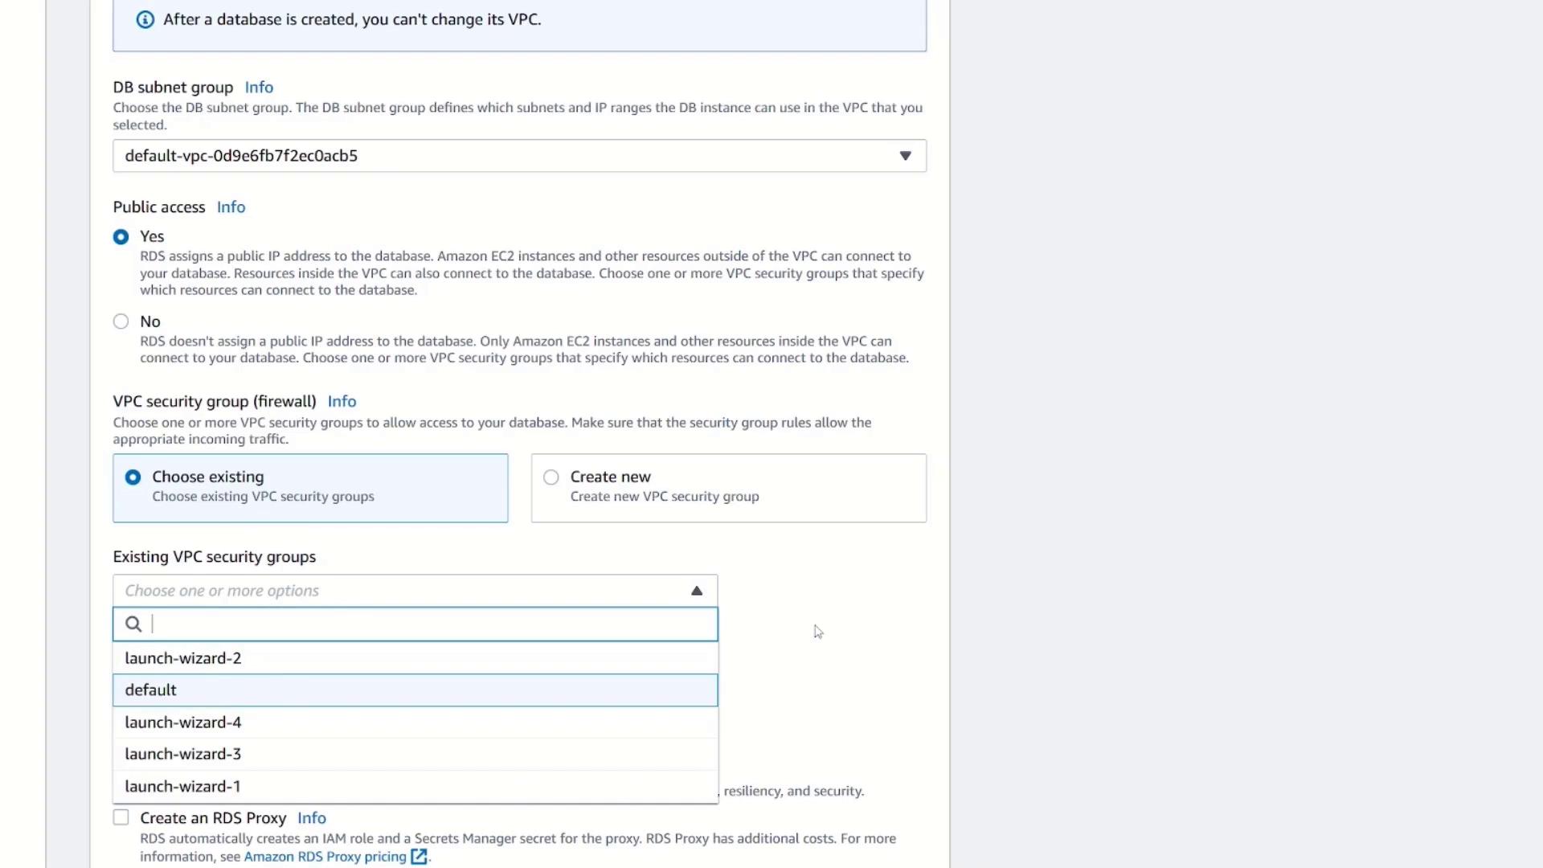The image size is (1543, 868).
Task: Click the search magnifier icon in dropdown
Action: [x=133, y=624]
